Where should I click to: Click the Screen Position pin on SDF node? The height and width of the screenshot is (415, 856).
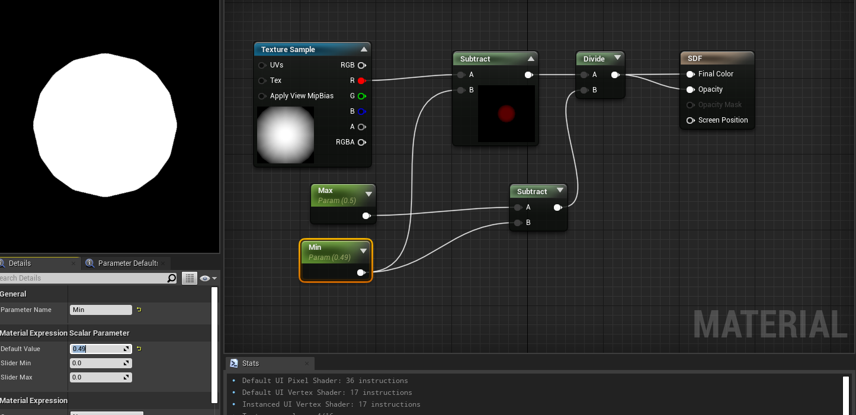coord(690,120)
